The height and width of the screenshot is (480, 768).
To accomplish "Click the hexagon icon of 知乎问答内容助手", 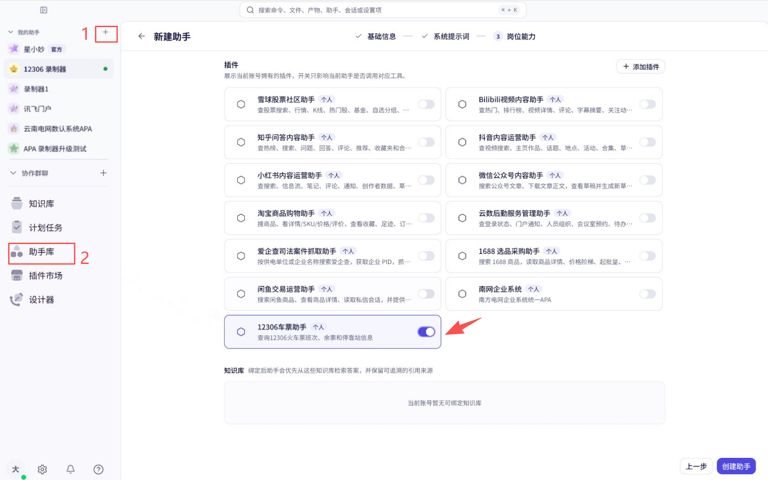I will tap(241, 142).
